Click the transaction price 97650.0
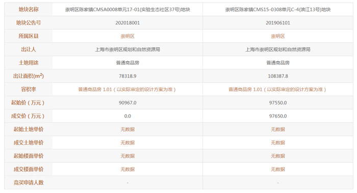 pyautogui.click(x=278, y=116)
